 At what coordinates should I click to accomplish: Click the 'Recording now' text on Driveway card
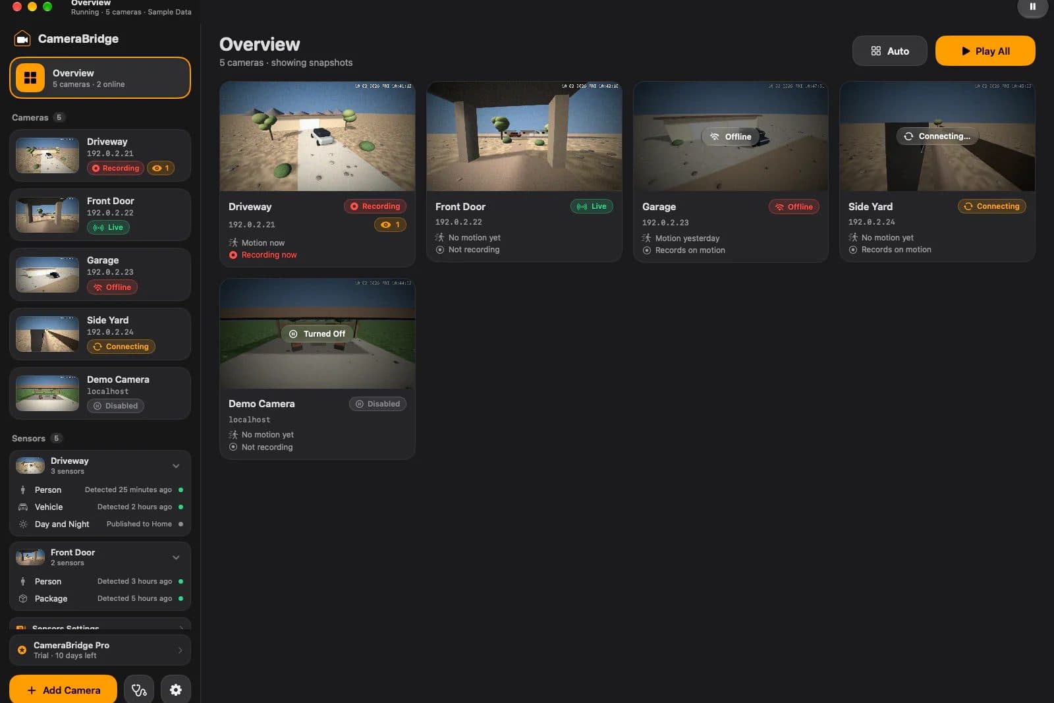click(x=269, y=255)
